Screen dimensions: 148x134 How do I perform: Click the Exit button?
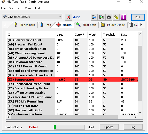pyautogui.click(x=138, y=17)
